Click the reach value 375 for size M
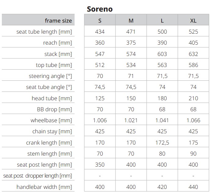 [131, 43]
